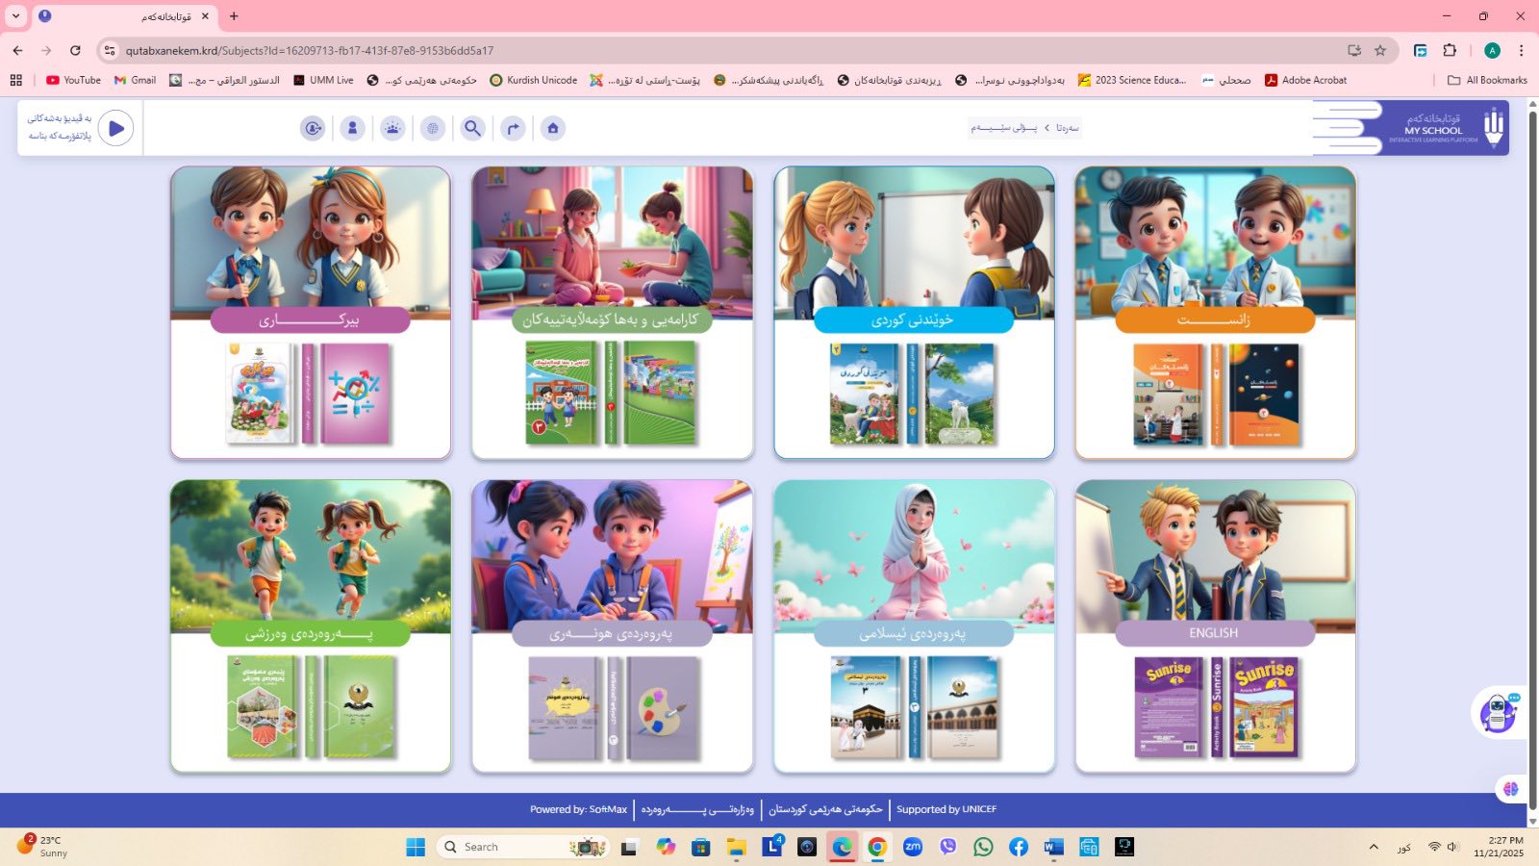Open the browser tab search dropdown arrow
The image size is (1539, 866).
(15, 16)
